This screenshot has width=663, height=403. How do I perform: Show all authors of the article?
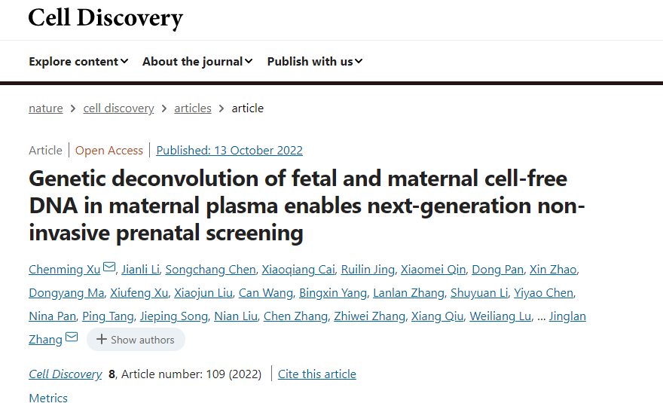[x=136, y=340]
